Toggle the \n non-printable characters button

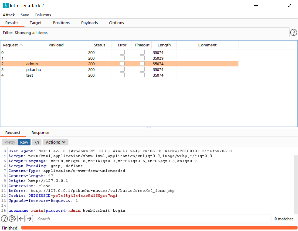point(37,142)
